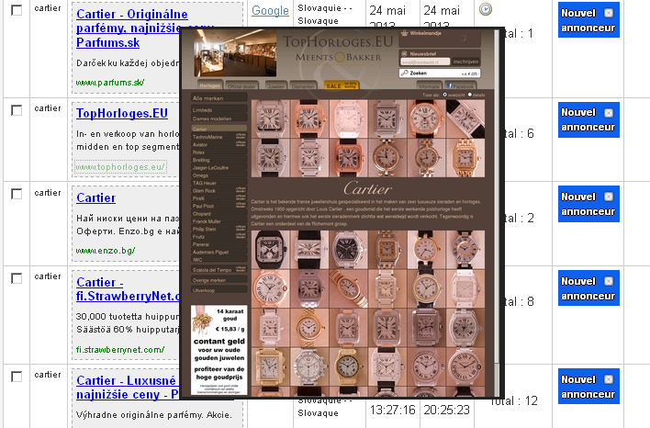Select 'Scatola del Tempo' in preview sidebar
The height and width of the screenshot is (428, 650).
[219, 270]
